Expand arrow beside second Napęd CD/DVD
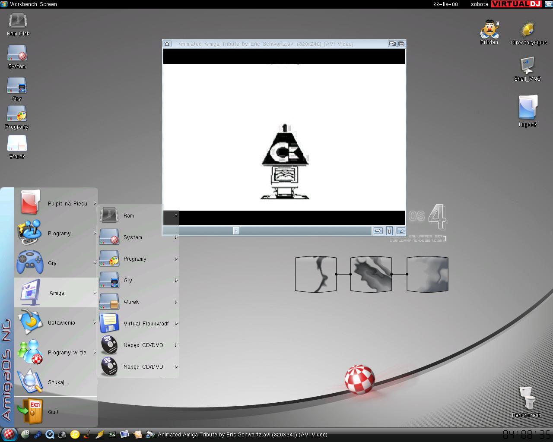The width and height of the screenshot is (553, 442). tap(176, 367)
